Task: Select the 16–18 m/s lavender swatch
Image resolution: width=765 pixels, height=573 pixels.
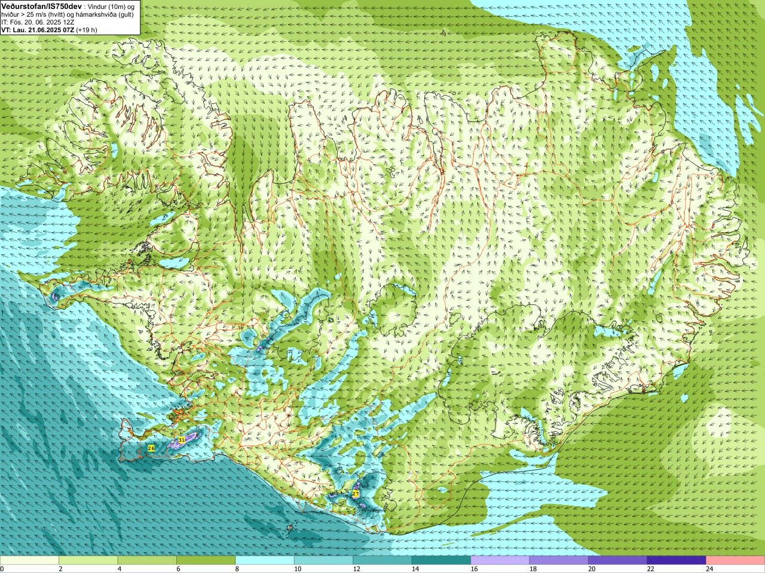Action: [500, 560]
